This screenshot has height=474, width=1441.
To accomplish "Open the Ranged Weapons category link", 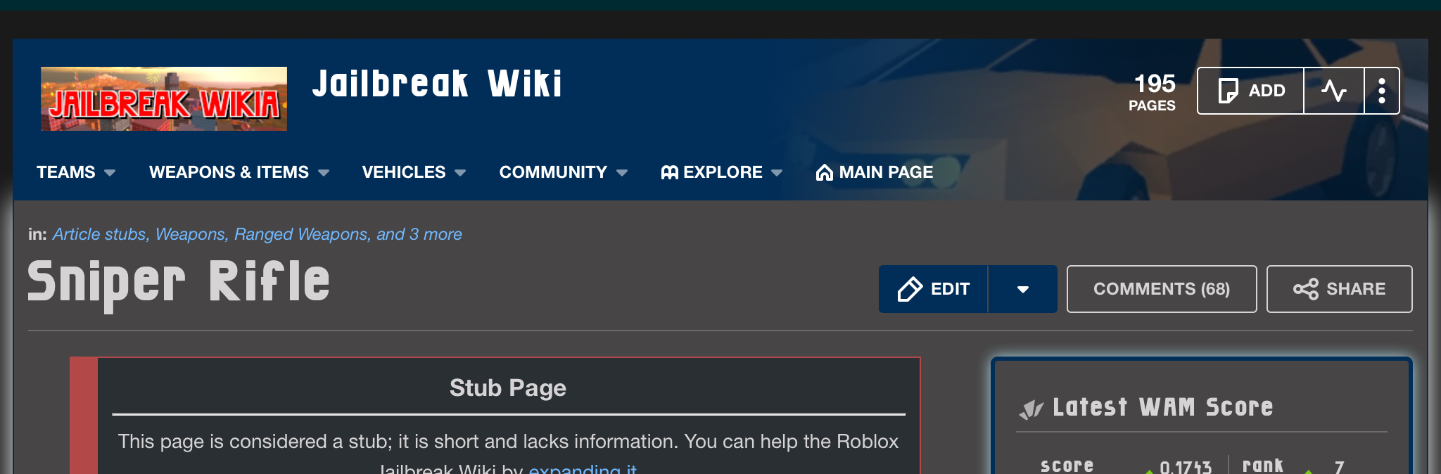I will point(301,234).
